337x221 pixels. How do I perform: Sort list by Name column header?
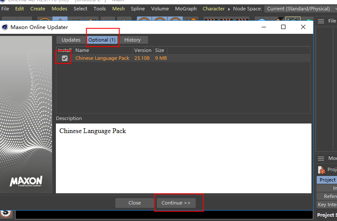(82, 50)
